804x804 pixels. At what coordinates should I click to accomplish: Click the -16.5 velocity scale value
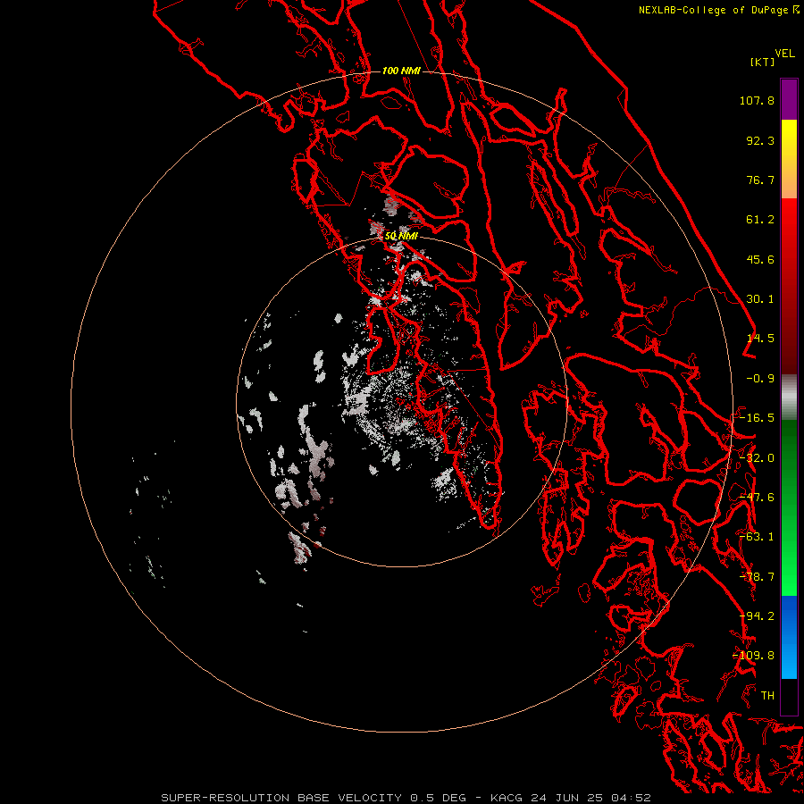[757, 418]
